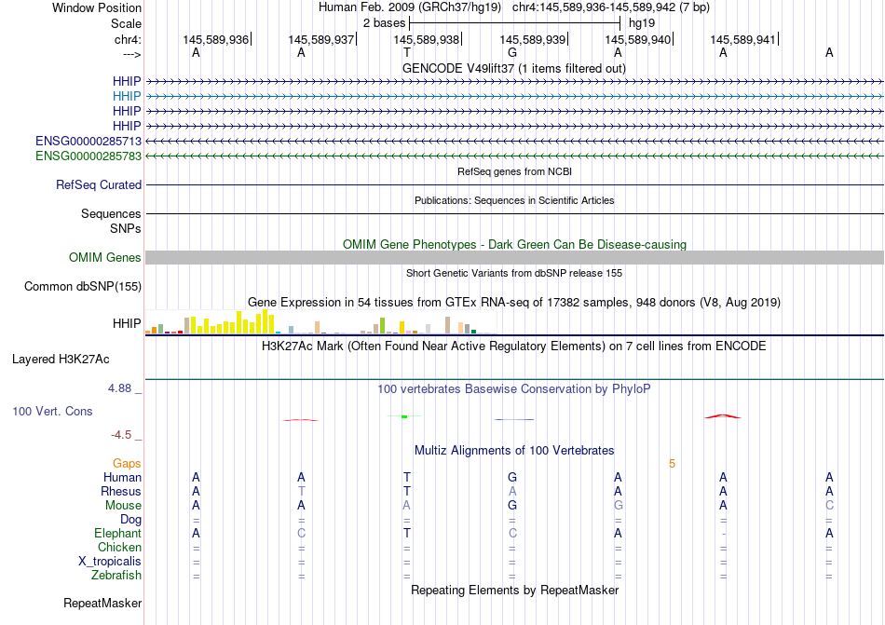Viewport: 885px width, 625px height.
Task: Open the green ENSG00000285783 gene label
Action: [x=88, y=156]
